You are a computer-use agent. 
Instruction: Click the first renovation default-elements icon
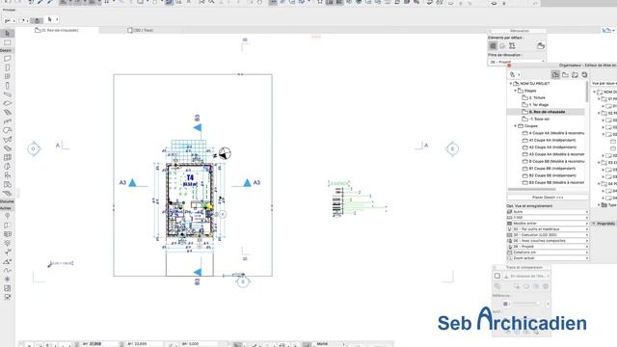pyautogui.click(x=493, y=46)
